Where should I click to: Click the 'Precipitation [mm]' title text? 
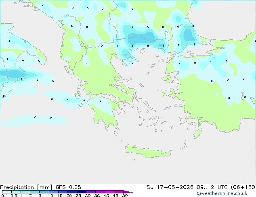click(26, 187)
